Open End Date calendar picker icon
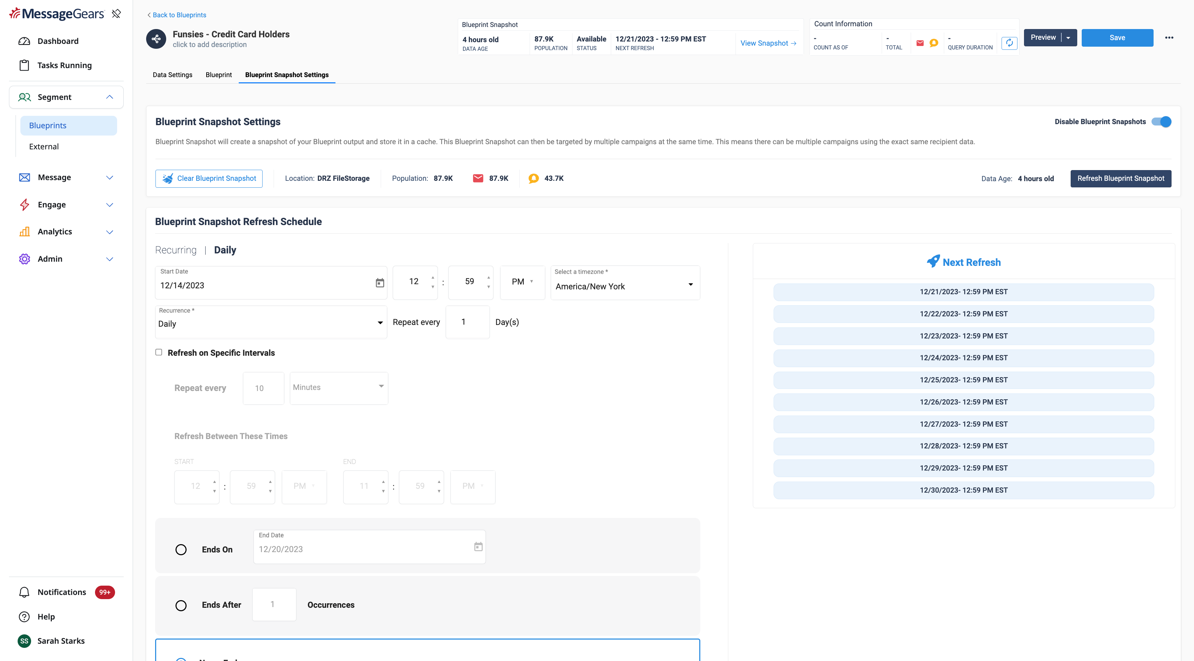 click(x=478, y=547)
